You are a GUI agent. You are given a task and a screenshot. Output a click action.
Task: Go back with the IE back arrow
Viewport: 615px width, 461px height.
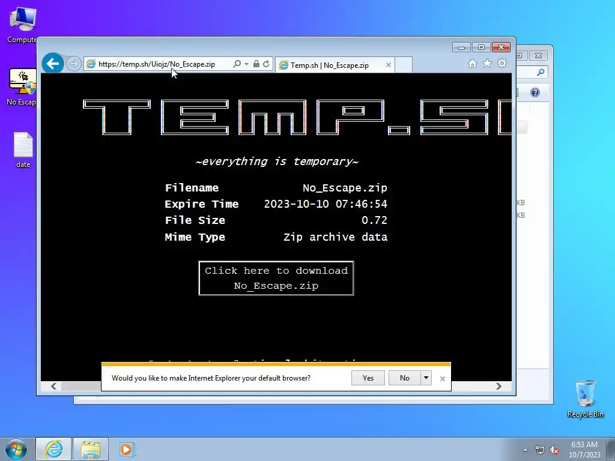(53, 63)
